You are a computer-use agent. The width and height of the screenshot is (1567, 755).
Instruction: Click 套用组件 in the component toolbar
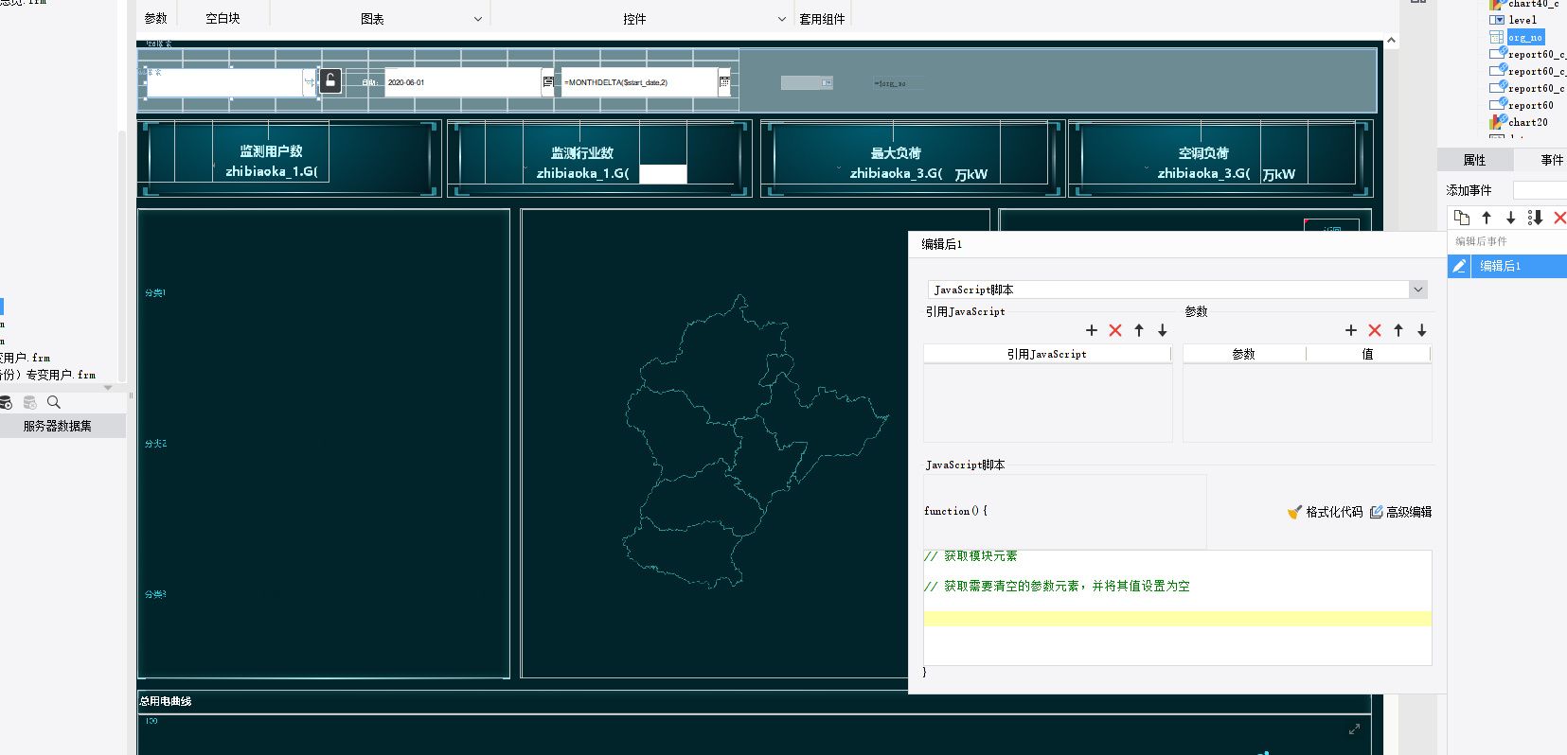pos(822,18)
